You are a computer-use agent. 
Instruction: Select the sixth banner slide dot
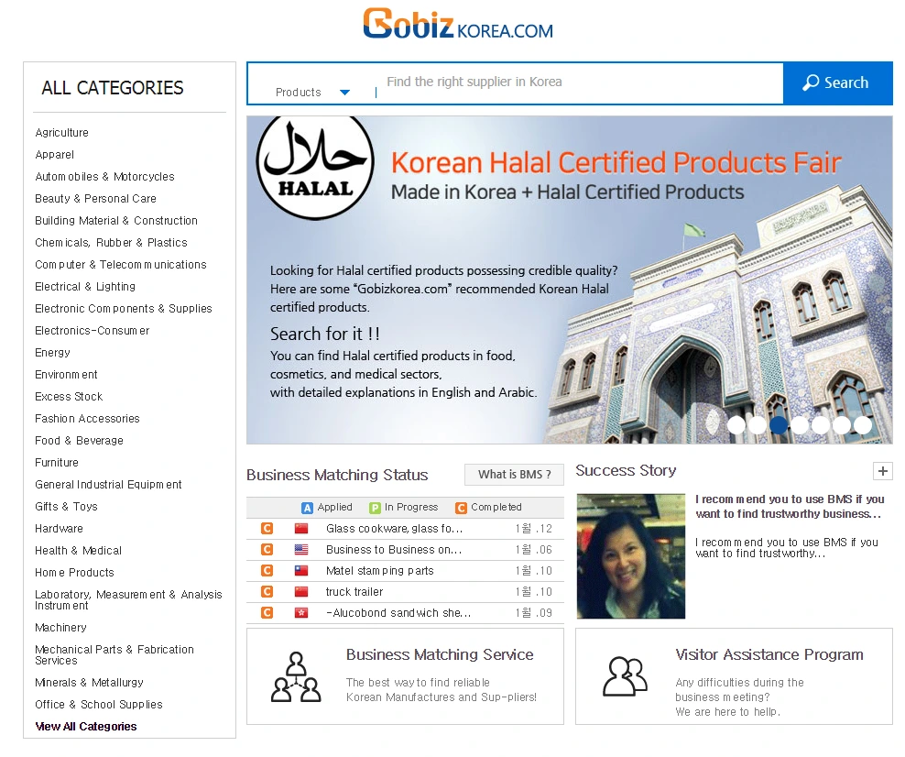842,425
